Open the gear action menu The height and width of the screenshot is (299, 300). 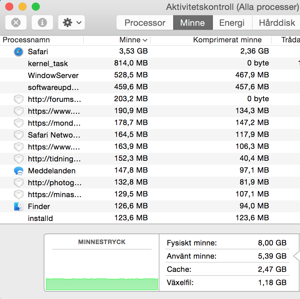point(72,22)
